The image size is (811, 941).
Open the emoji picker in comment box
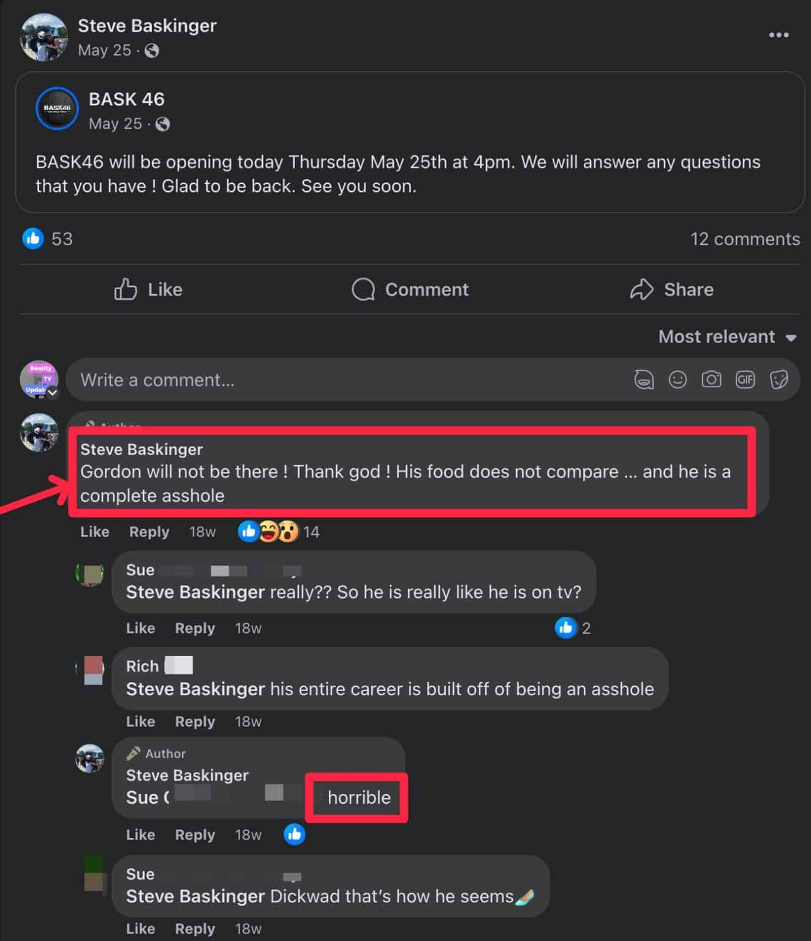pos(677,380)
